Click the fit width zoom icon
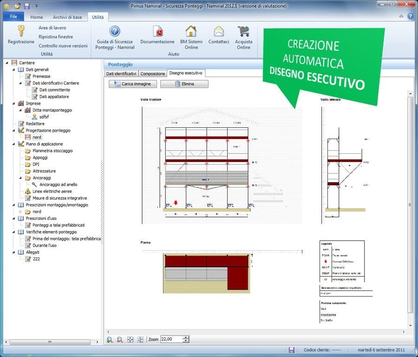Screen dimensions: 418x357 [x=140, y=339]
